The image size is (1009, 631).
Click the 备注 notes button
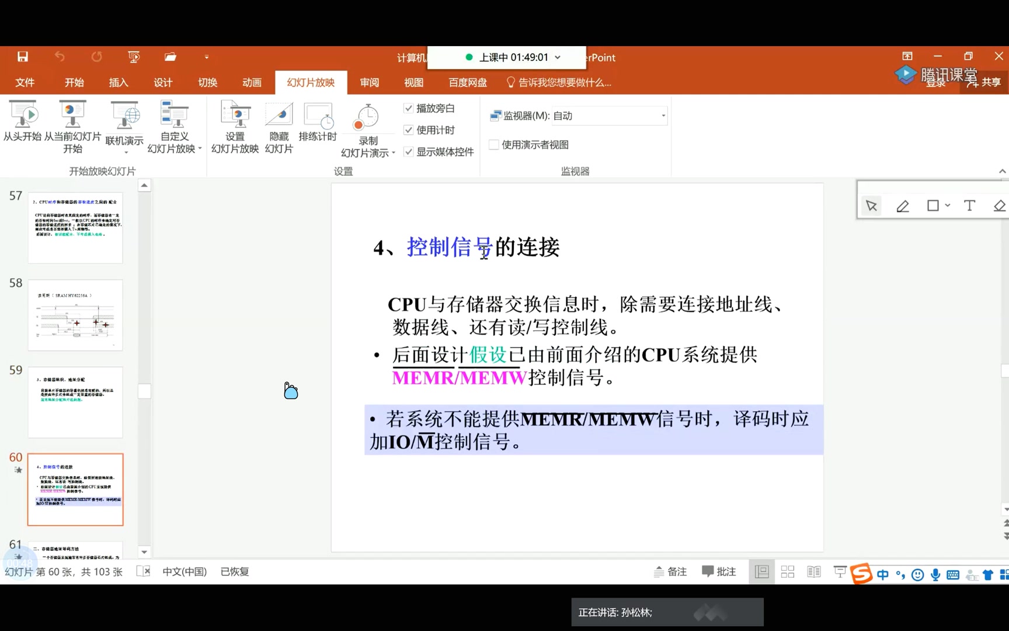pyautogui.click(x=670, y=571)
